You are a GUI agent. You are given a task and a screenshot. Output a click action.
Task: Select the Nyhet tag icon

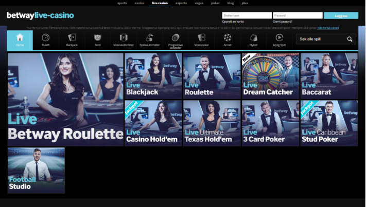(253, 37)
